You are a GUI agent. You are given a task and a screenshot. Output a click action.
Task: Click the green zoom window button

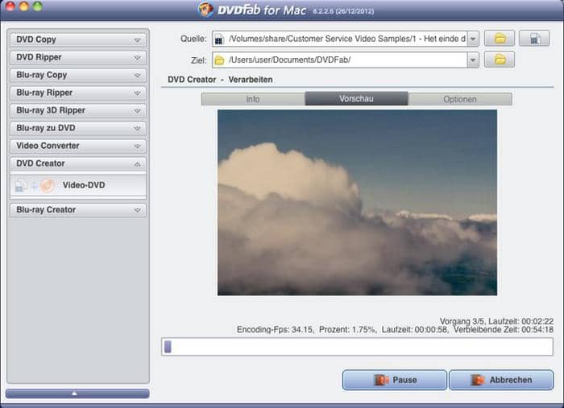(x=37, y=6)
